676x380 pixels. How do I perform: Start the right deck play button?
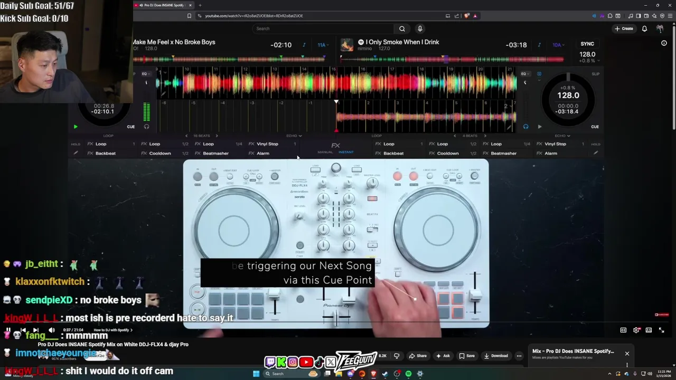(x=539, y=127)
